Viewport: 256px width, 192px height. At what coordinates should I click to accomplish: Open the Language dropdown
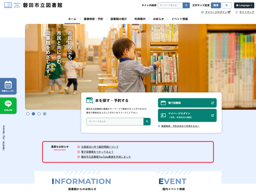point(244,5)
